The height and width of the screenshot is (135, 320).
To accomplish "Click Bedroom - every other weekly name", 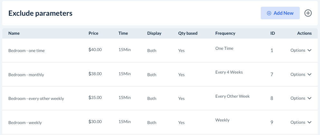I will point(36,99).
